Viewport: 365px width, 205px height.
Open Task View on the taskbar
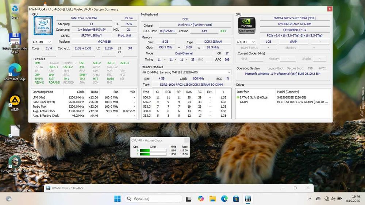(188, 199)
